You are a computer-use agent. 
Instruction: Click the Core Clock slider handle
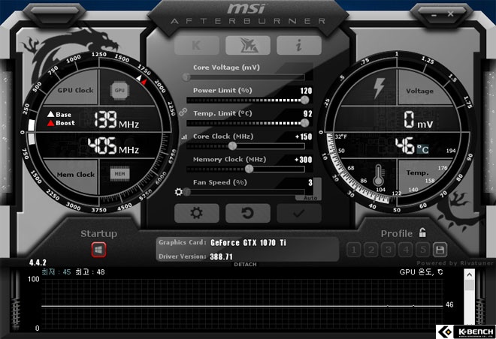(232, 145)
